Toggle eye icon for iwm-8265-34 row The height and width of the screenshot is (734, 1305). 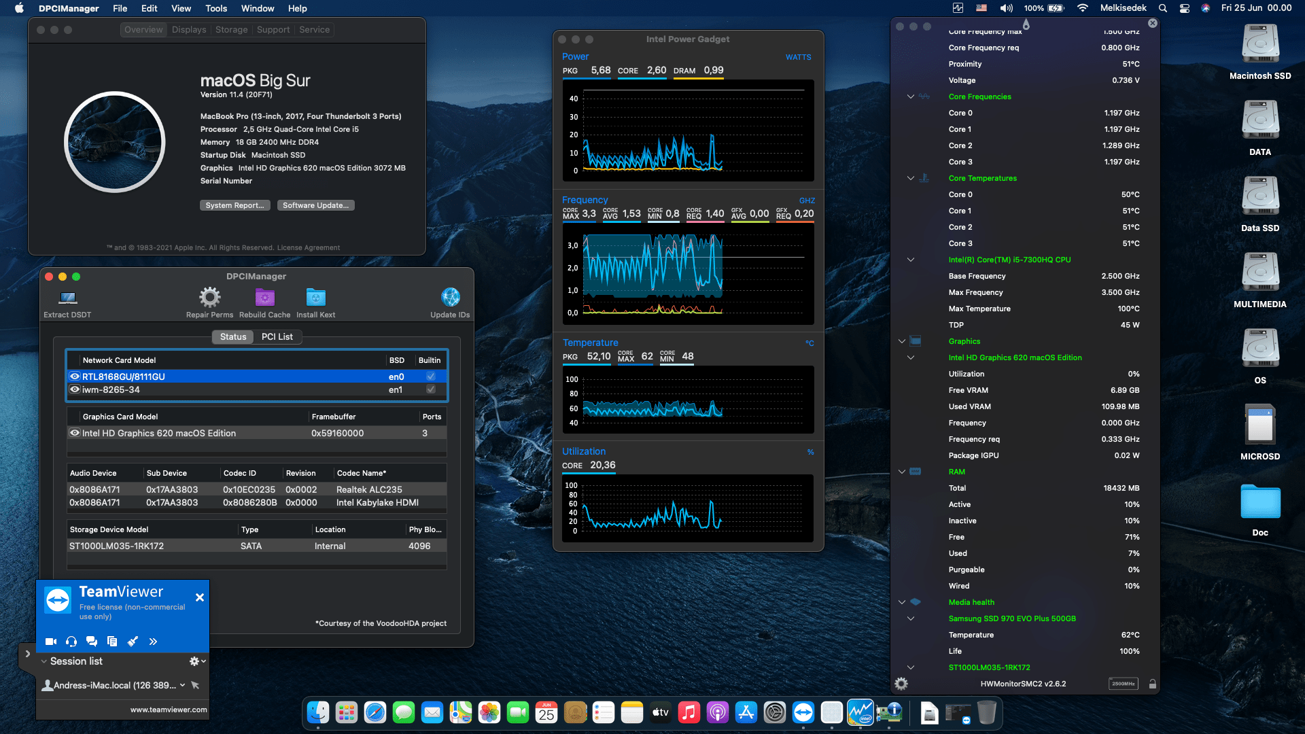pyautogui.click(x=75, y=389)
